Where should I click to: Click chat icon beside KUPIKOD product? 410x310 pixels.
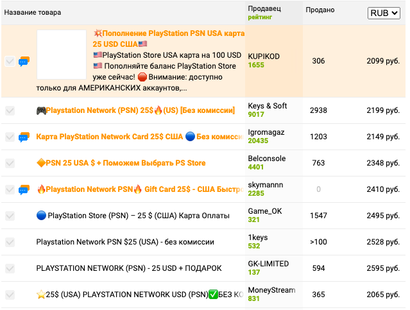pos(24,62)
